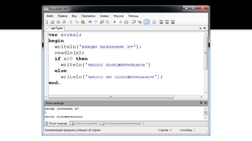
Task: Click the 'Строка 2' status bar entry
Action: click(165, 130)
